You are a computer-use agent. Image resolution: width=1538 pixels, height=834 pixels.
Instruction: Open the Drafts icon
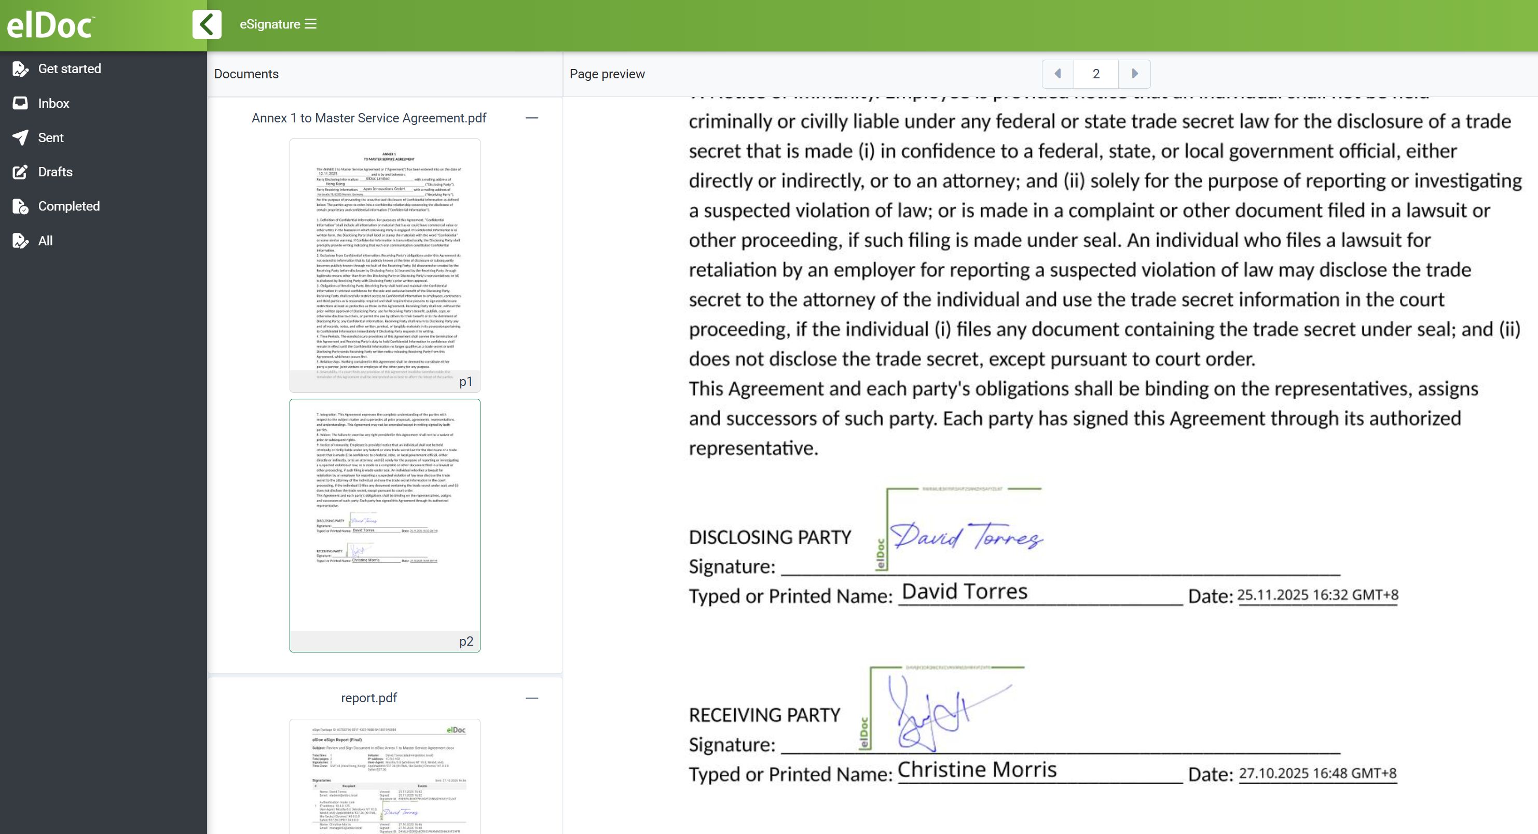(21, 171)
